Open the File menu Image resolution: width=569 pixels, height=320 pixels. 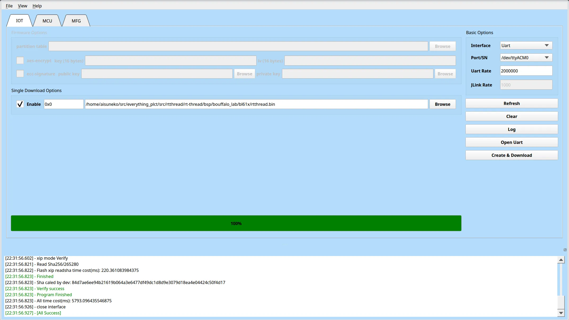(x=9, y=6)
